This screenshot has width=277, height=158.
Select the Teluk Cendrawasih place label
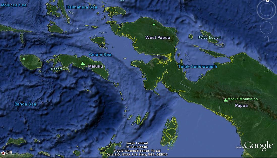click(198, 67)
